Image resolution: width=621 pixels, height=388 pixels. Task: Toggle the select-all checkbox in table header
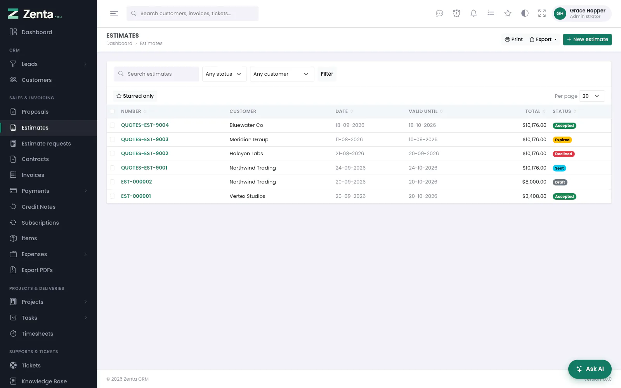tap(112, 111)
